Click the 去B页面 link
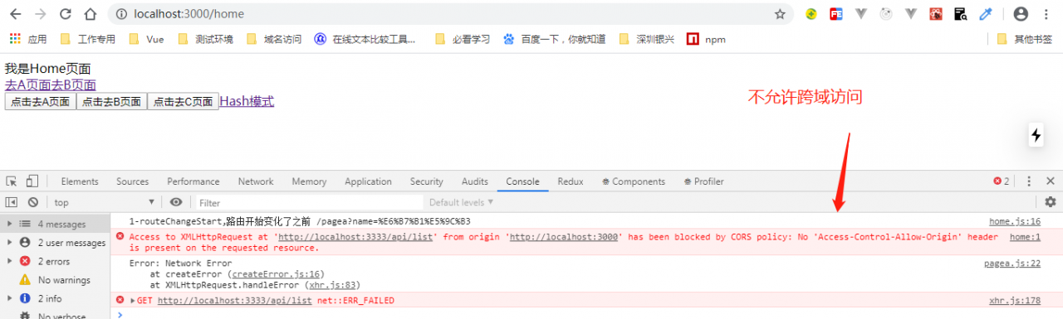This screenshot has height=319, width=1063. (x=73, y=85)
